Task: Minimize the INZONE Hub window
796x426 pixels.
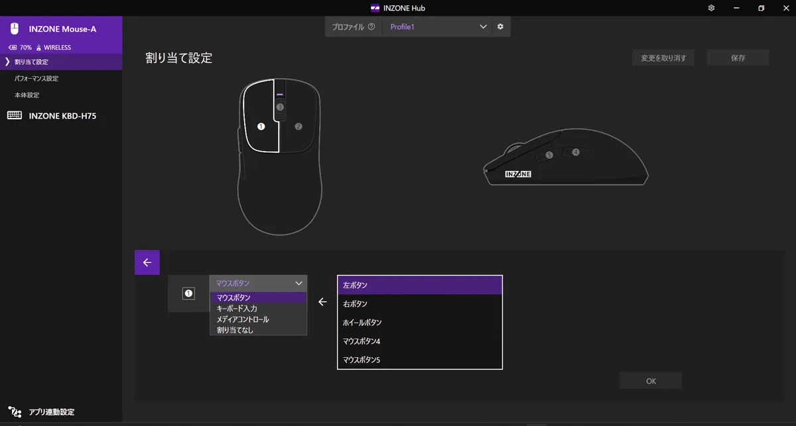Action: coord(736,8)
